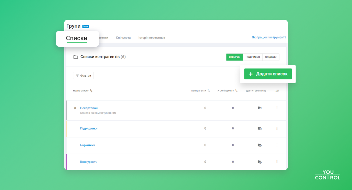Open three-dot actions menu for Підрядники
The image size is (352, 190).
277,128
